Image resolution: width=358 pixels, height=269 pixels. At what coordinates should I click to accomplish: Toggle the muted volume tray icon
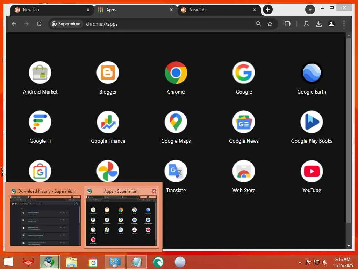tap(325, 262)
